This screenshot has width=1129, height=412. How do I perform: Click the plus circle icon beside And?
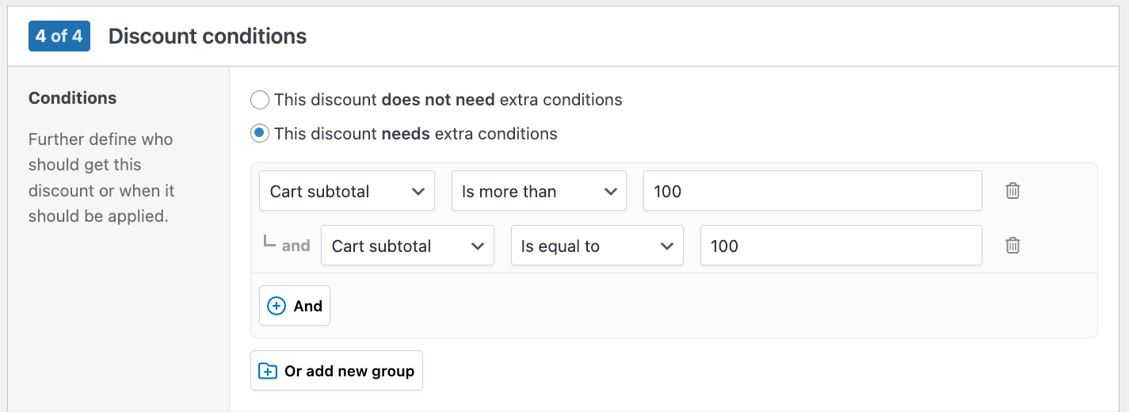(x=277, y=307)
